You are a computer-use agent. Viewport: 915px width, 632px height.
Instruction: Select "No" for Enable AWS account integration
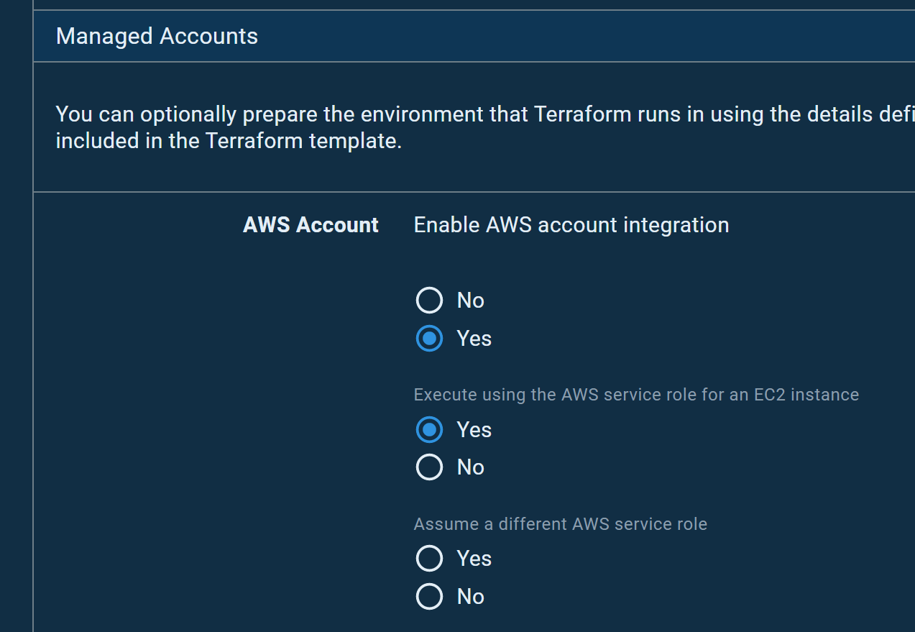pos(429,300)
